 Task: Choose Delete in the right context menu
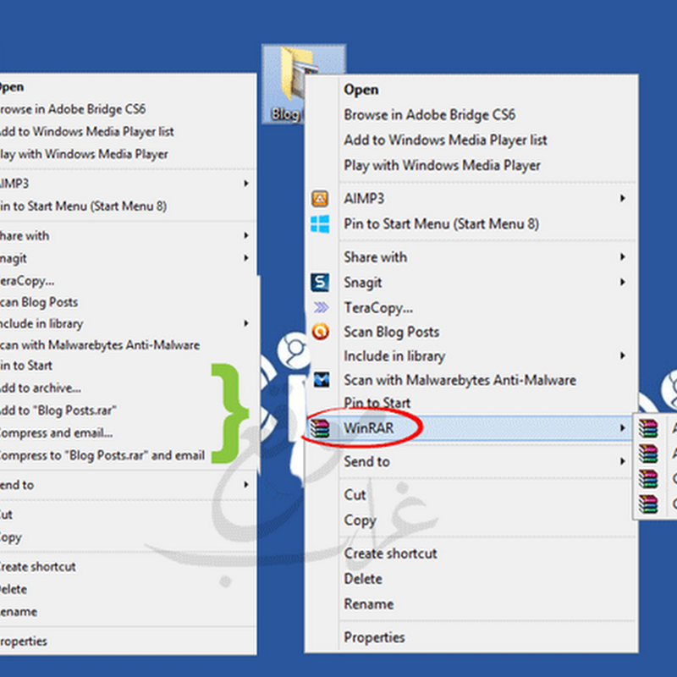point(363,579)
